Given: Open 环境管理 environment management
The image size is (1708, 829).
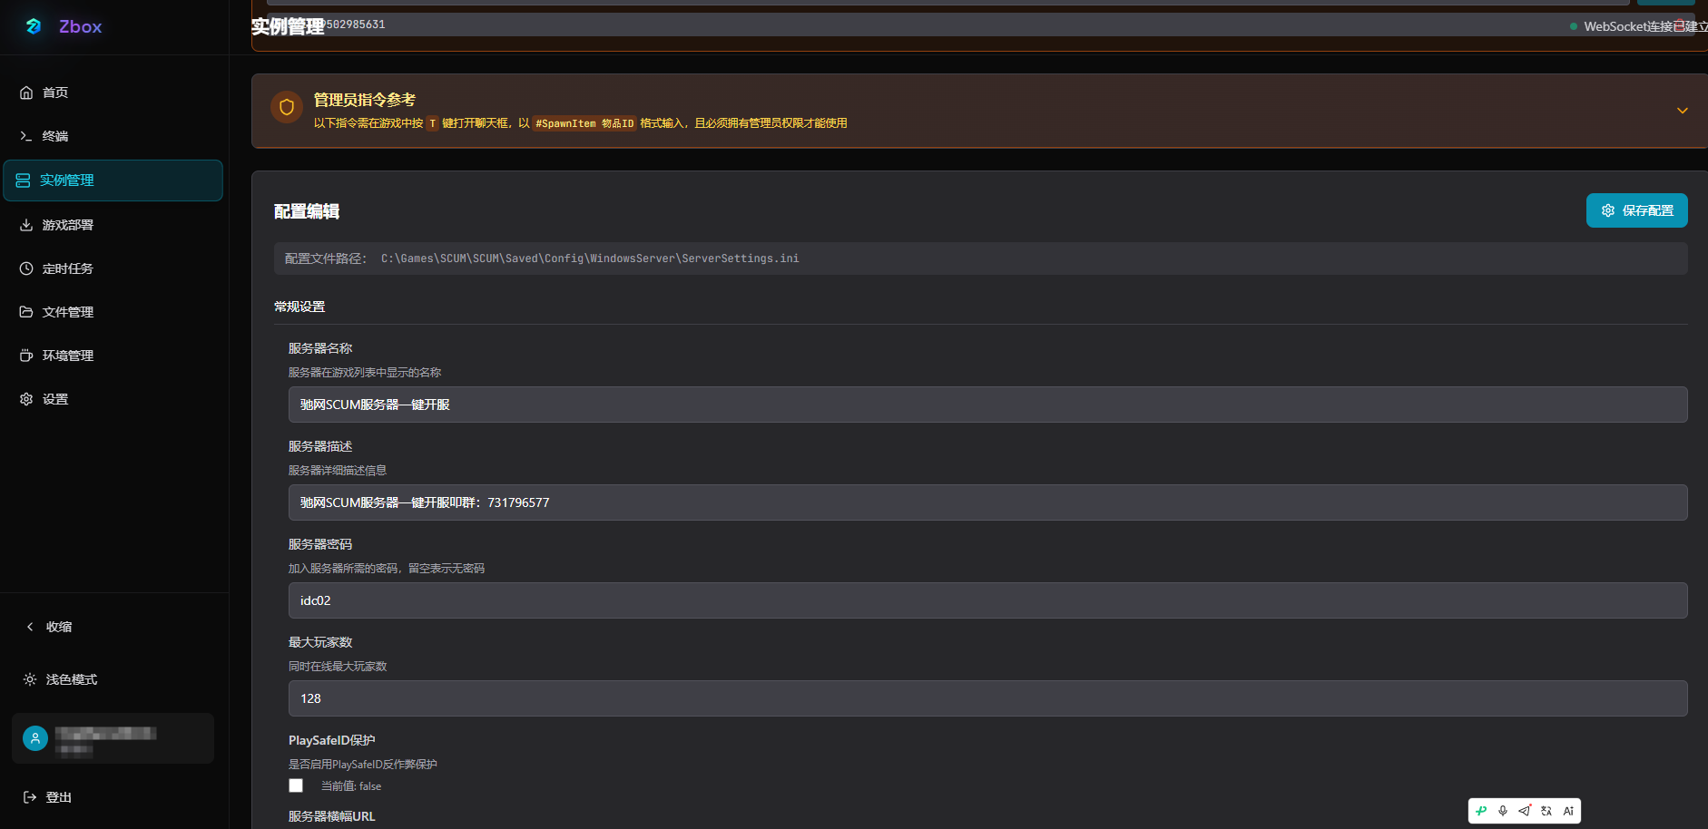Looking at the screenshot, I should [x=56, y=356].
